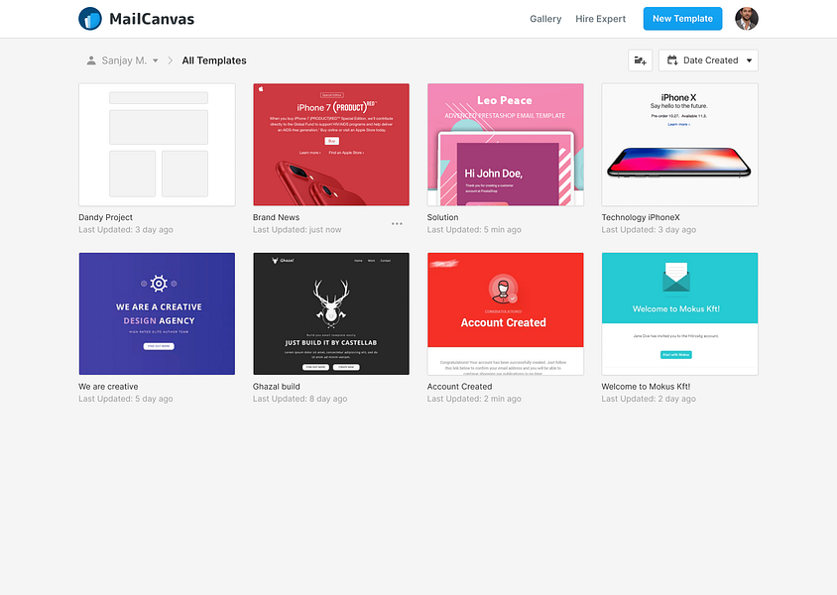Click the New Template button
Image resolution: width=837 pixels, height=595 pixels.
[682, 18]
